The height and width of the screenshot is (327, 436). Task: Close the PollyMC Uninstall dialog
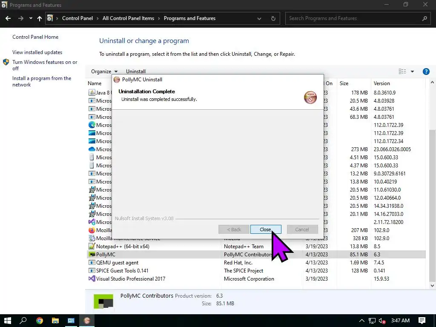pos(266,229)
